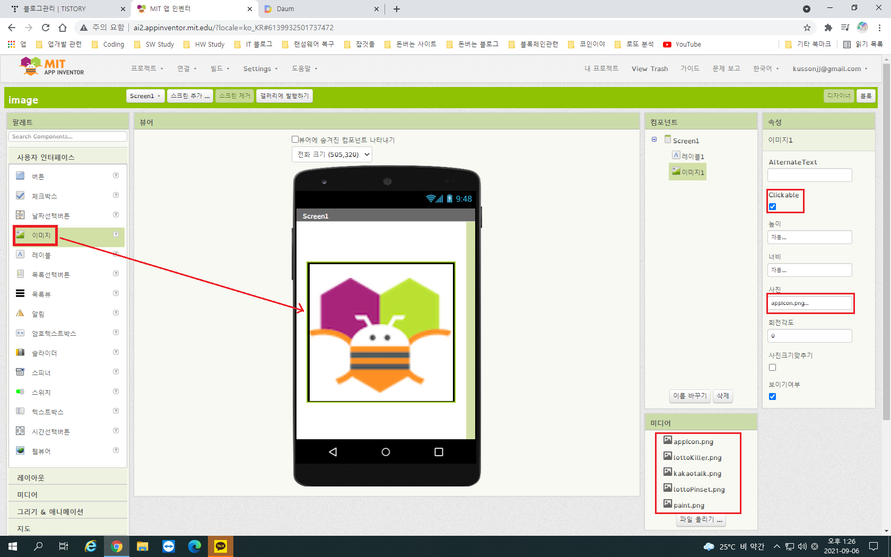The image size is (891, 557).
Task: Choose the 시간선택버튼 palette icon
Action: click(20, 431)
